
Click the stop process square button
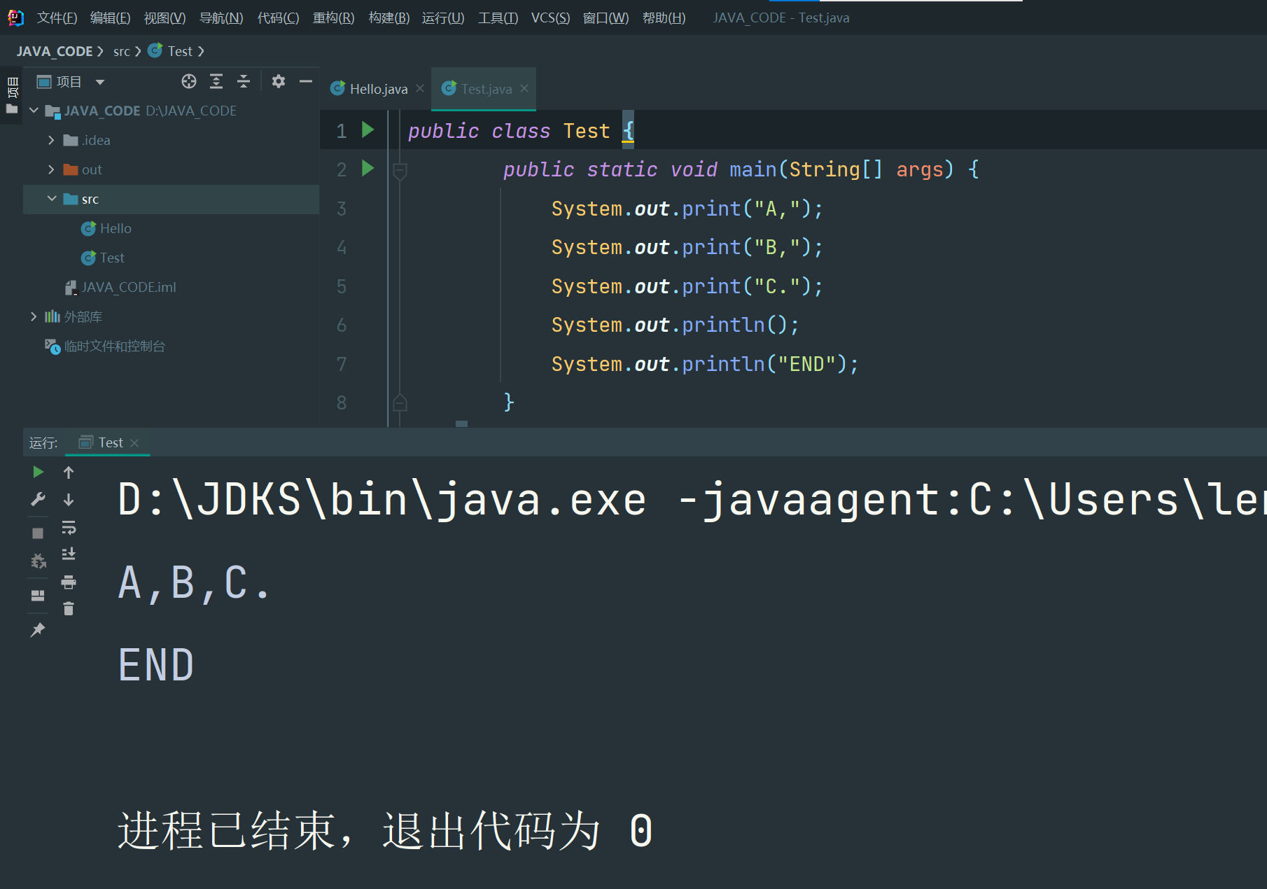pyautogui.click(x=38, y=533)
